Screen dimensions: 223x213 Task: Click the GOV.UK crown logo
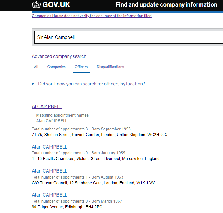coord(36,5)
